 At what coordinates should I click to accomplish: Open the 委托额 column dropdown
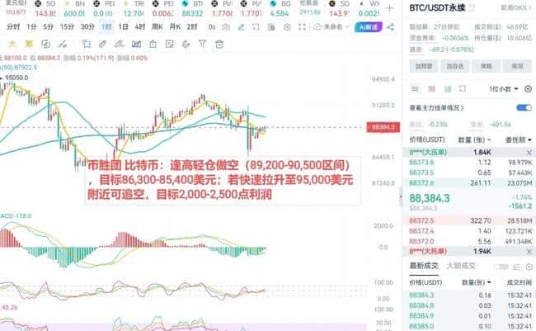tap(519, 139)
